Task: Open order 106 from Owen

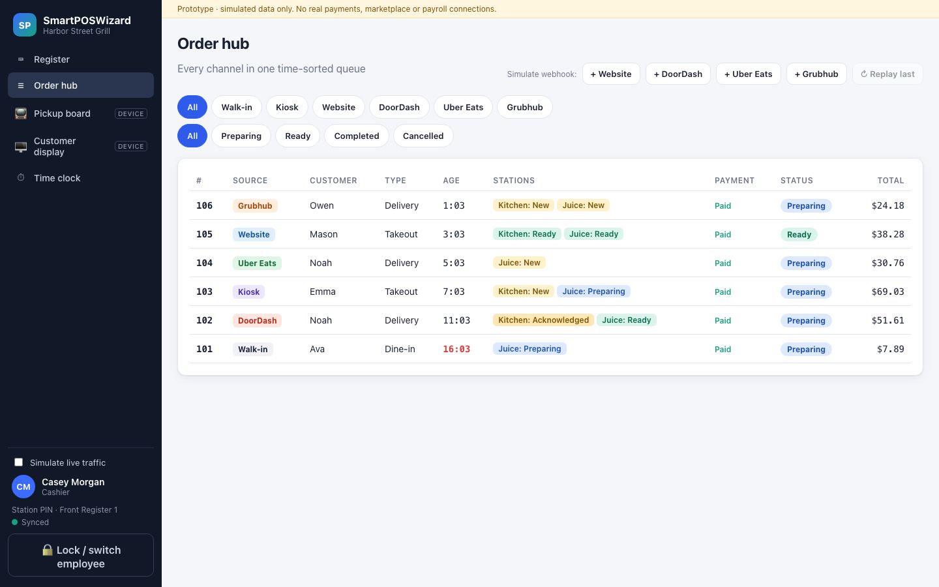Action: pos(550,205)
